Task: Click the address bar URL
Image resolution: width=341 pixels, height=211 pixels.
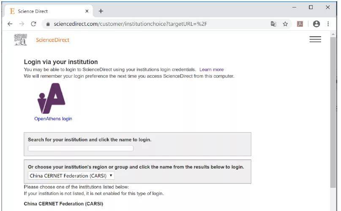Action: point(131,24)
